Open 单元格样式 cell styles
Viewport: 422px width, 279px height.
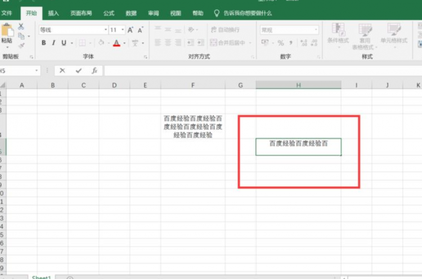click(394, 36)
